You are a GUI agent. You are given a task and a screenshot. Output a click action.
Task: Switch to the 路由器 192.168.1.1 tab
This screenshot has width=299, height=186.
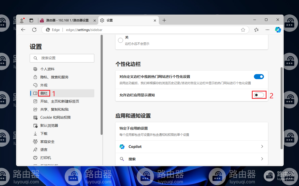[x=68, y=20]
